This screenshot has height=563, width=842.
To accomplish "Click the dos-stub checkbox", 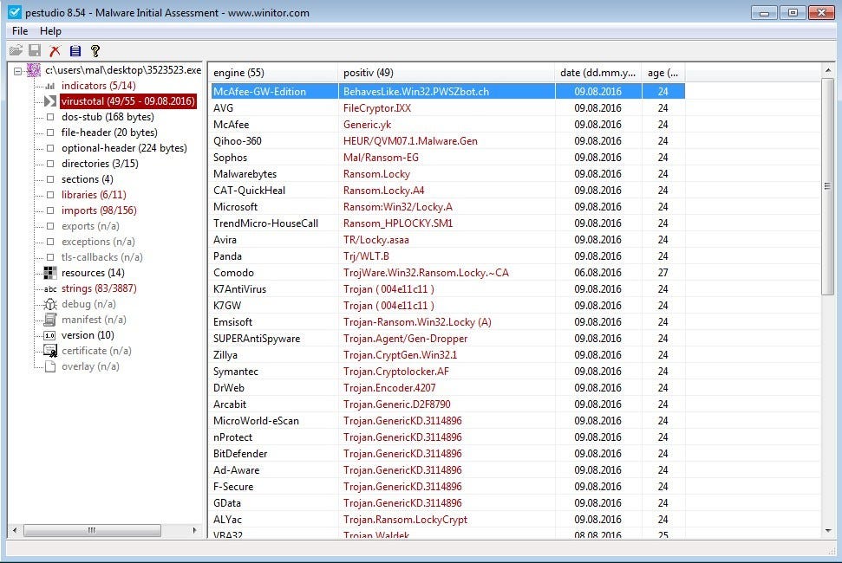I will (x=50, y=117).
